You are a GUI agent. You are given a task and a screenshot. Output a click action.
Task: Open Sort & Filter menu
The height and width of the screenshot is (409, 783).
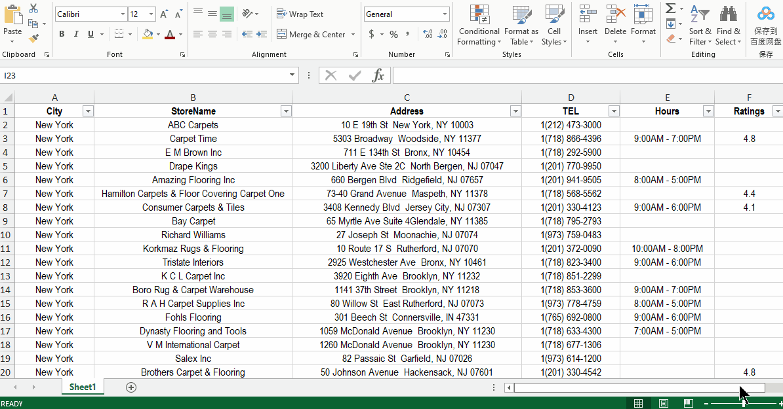[x=700, y=25]
